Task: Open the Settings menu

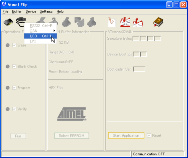Action: point(46,11)
